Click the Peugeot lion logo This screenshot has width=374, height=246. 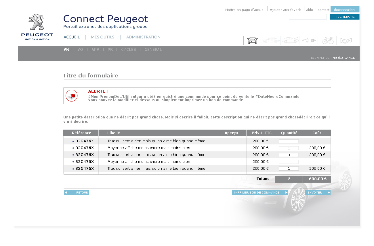[x=37, y=27]
